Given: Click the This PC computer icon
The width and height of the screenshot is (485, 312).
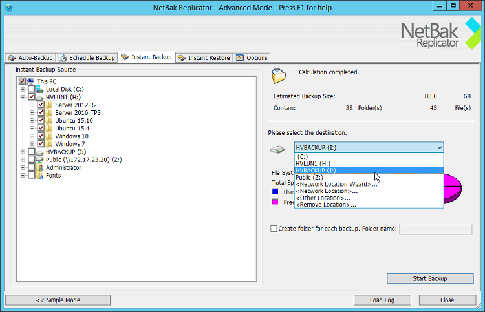Looking at the screenshot, I should [31, 81].
